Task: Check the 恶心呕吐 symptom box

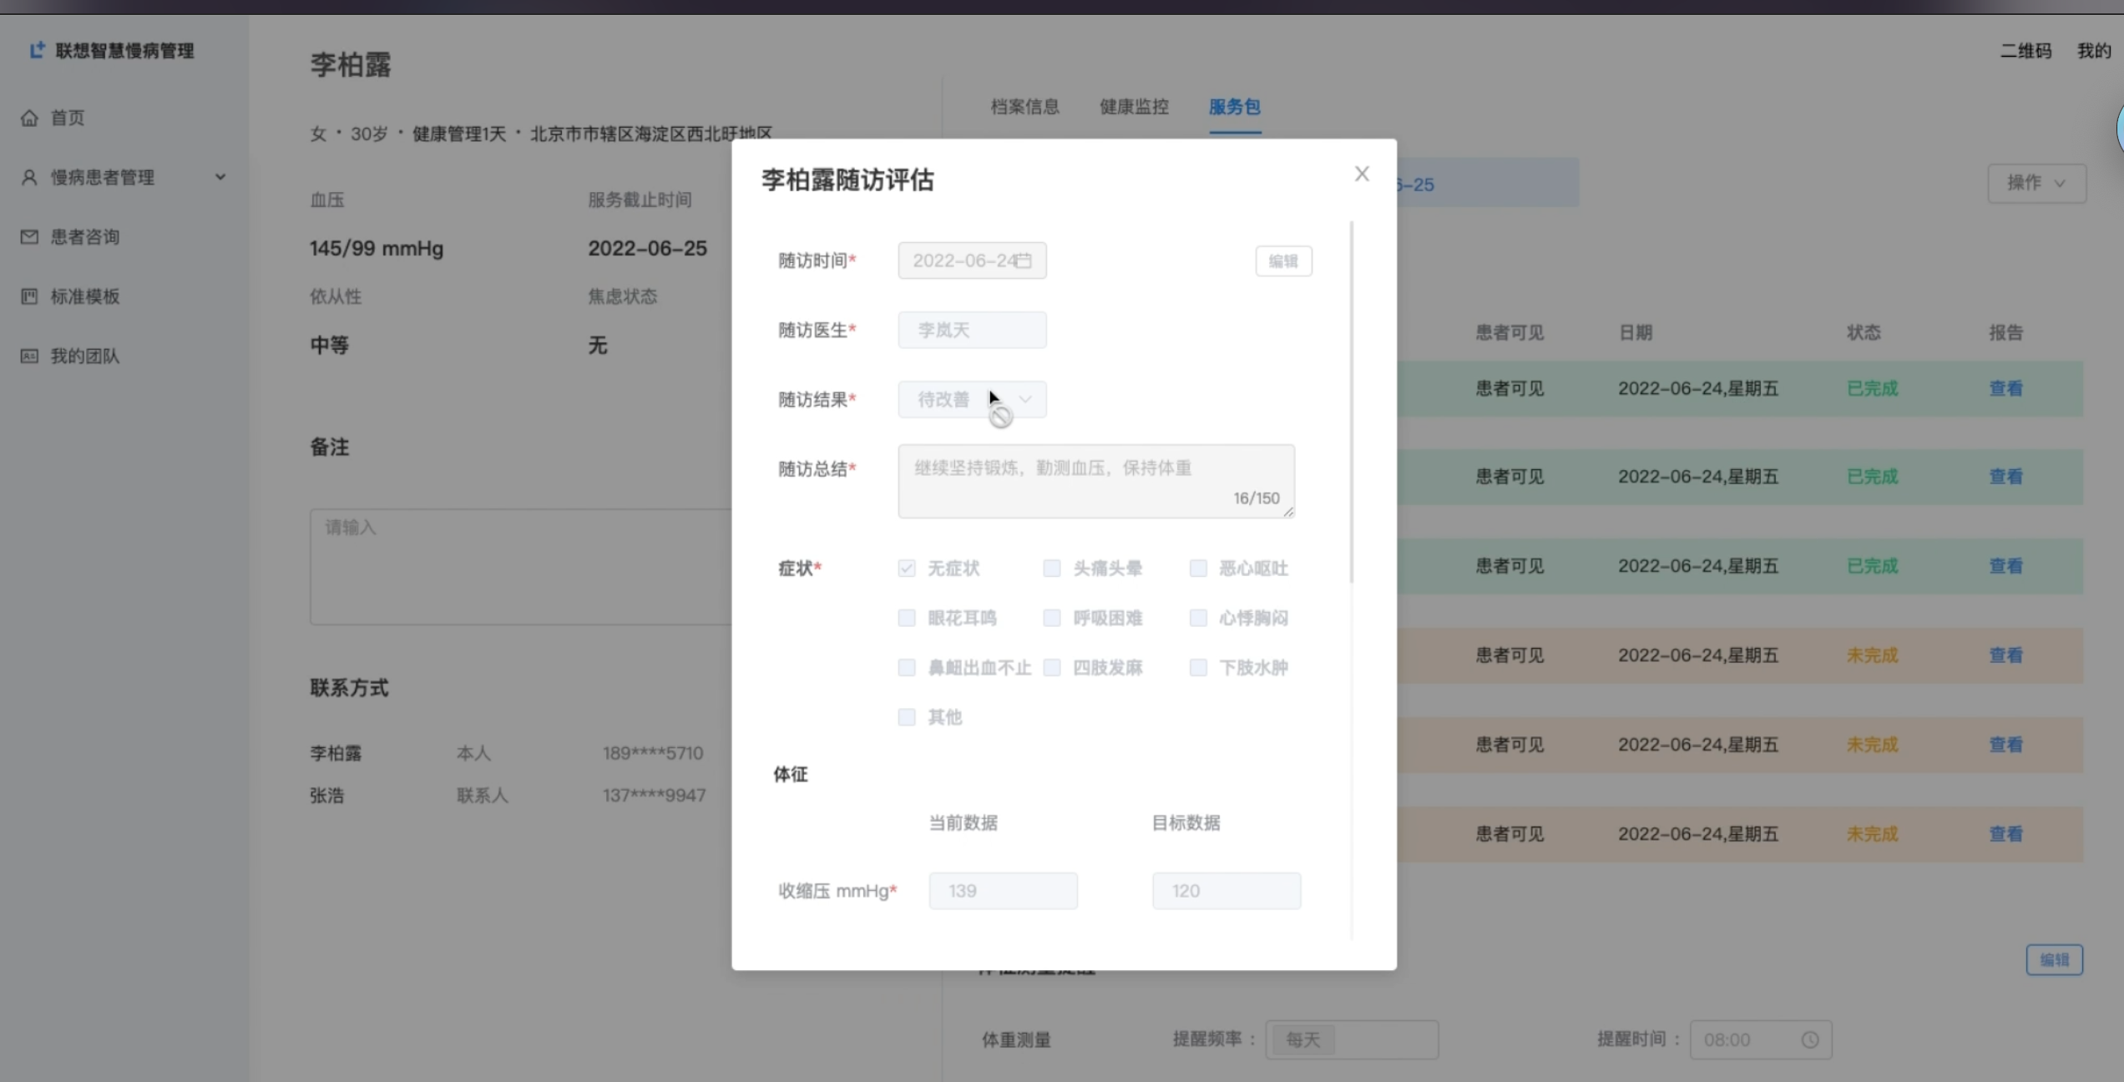Action: coord(1198,569)
